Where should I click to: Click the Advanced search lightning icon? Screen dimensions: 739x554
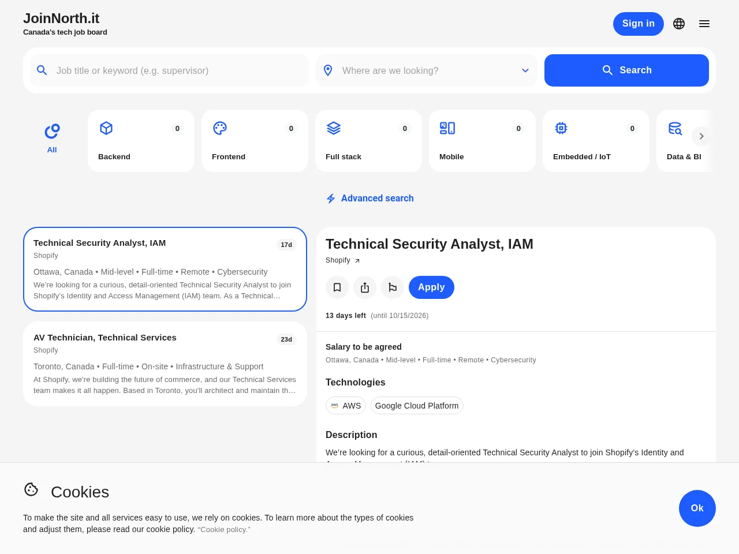click(x=331, y=199)
